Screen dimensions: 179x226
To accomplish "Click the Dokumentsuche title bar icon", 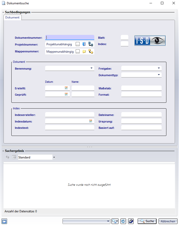I will [x=4, y=3].
